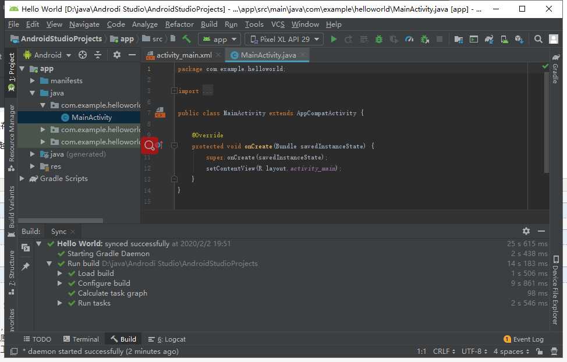The image size is (567, 362).
Task: Open AVD Manager icon in toolbar
Action: tap(504, 39)
